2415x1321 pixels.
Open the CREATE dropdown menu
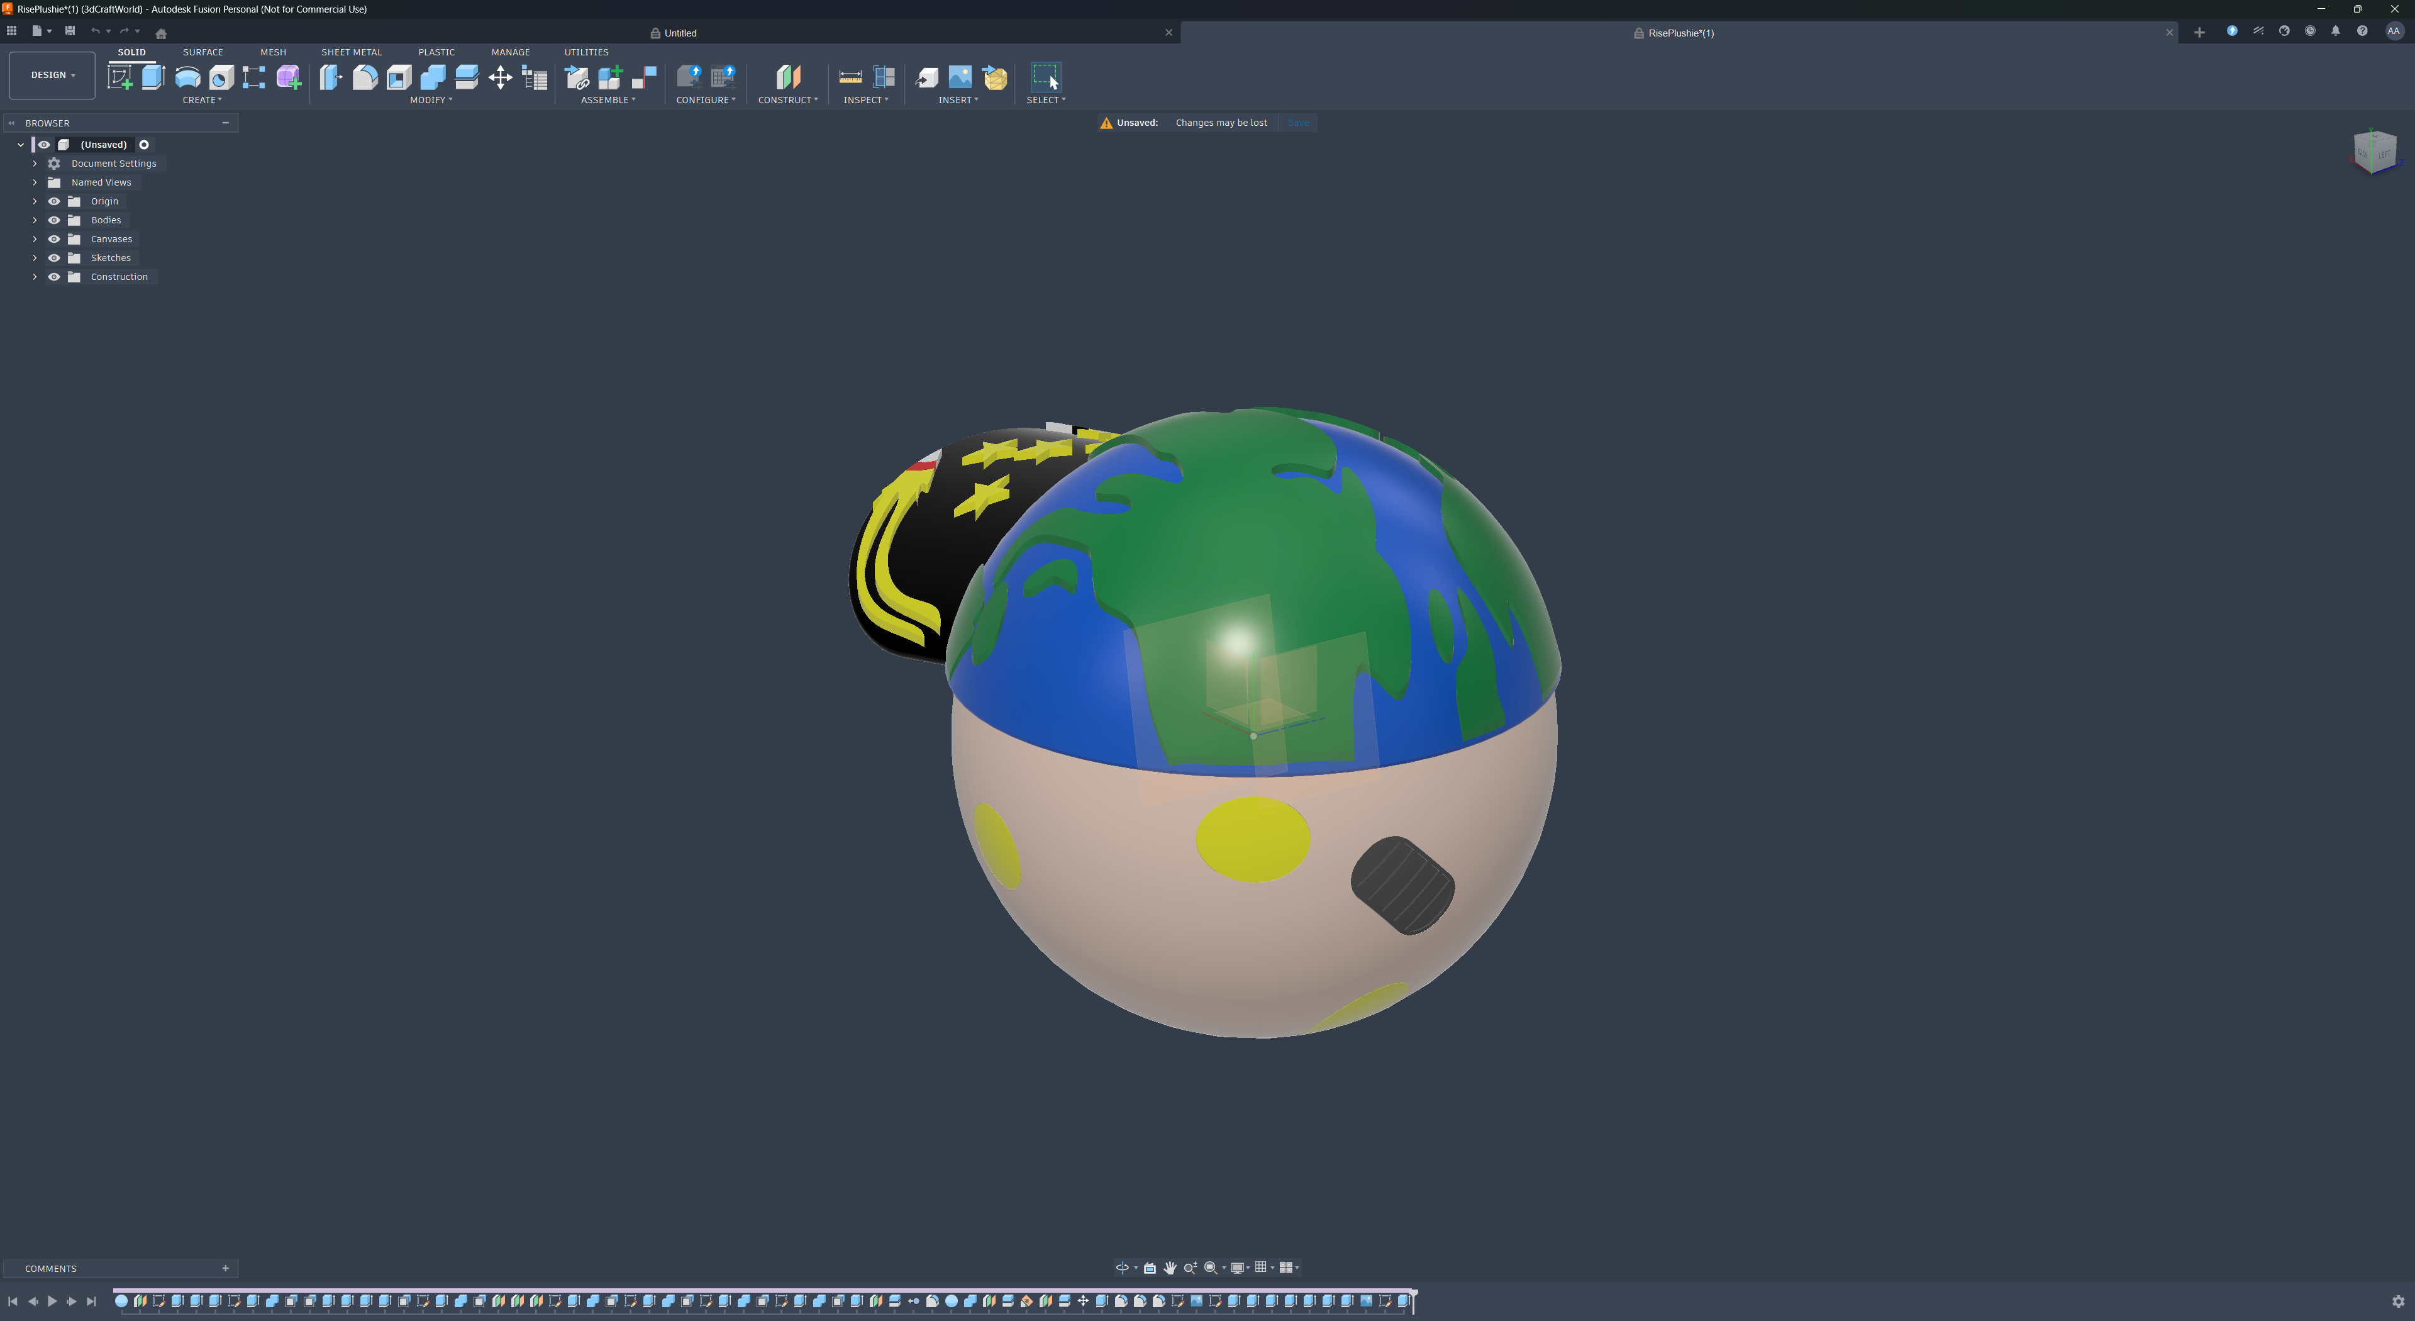[201, 100]
